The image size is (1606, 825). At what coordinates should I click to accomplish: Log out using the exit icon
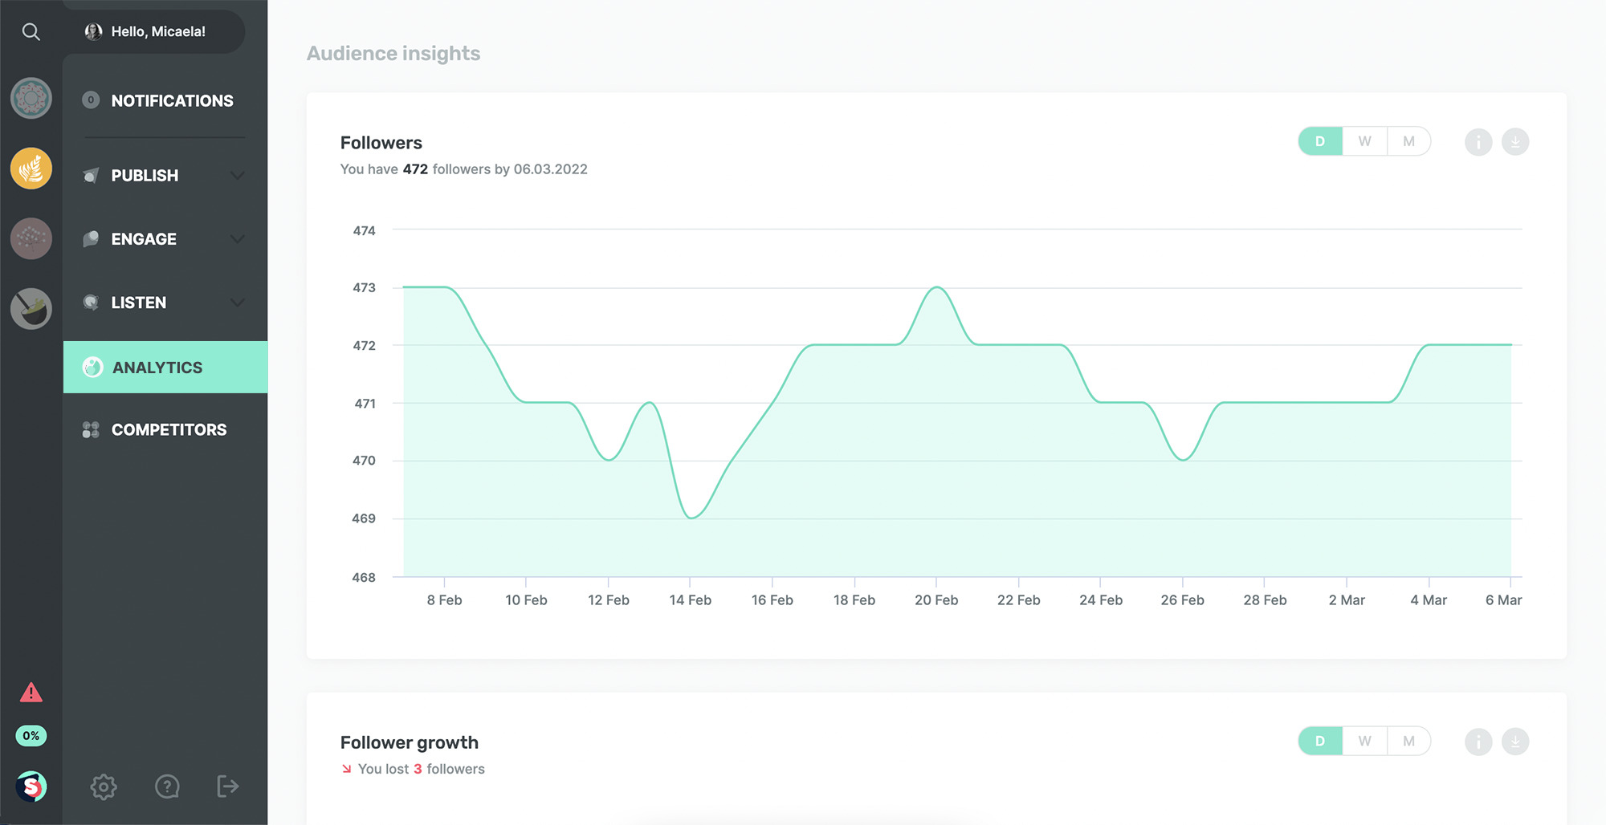[x=227, y=786]
